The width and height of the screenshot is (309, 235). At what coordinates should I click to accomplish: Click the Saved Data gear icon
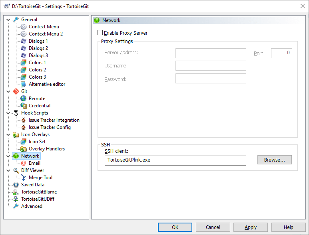[16, 185]
